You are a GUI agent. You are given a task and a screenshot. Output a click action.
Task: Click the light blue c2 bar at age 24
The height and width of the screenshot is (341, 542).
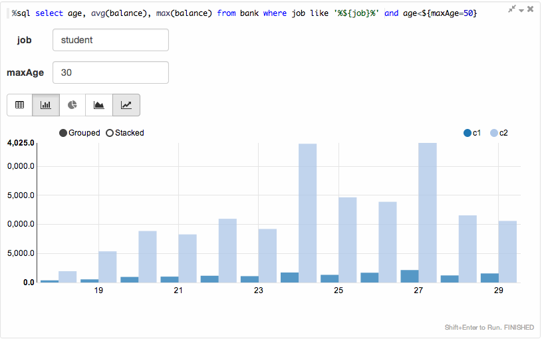(x=307, y=213)
